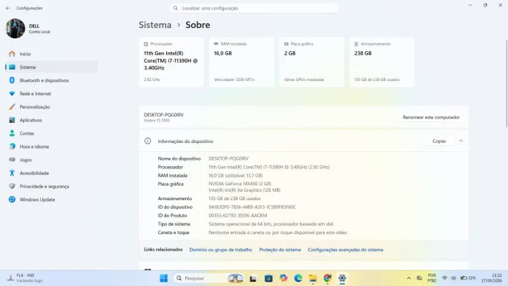Screen dimensions: 508x286
Task: Show hidden tray icons with the chevron
Action: tap(409, 278)
